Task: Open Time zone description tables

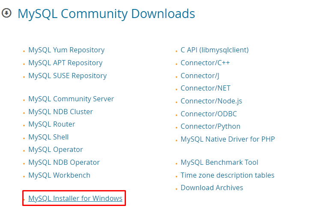Action: click(x=227, y=175)
